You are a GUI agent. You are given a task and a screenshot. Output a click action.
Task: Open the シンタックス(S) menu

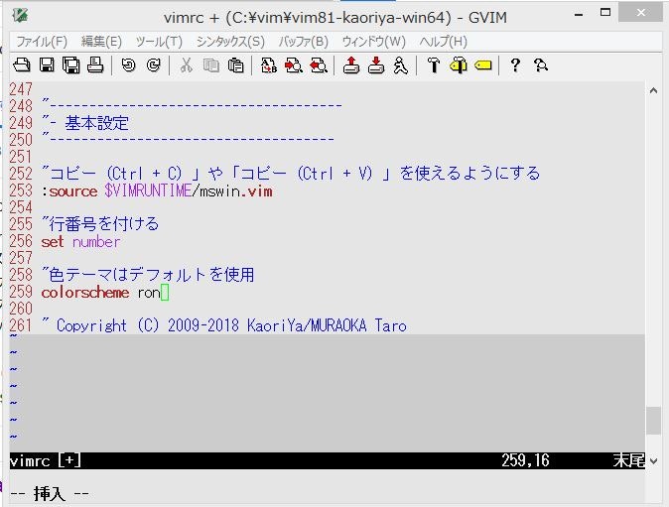click(230, 42)
